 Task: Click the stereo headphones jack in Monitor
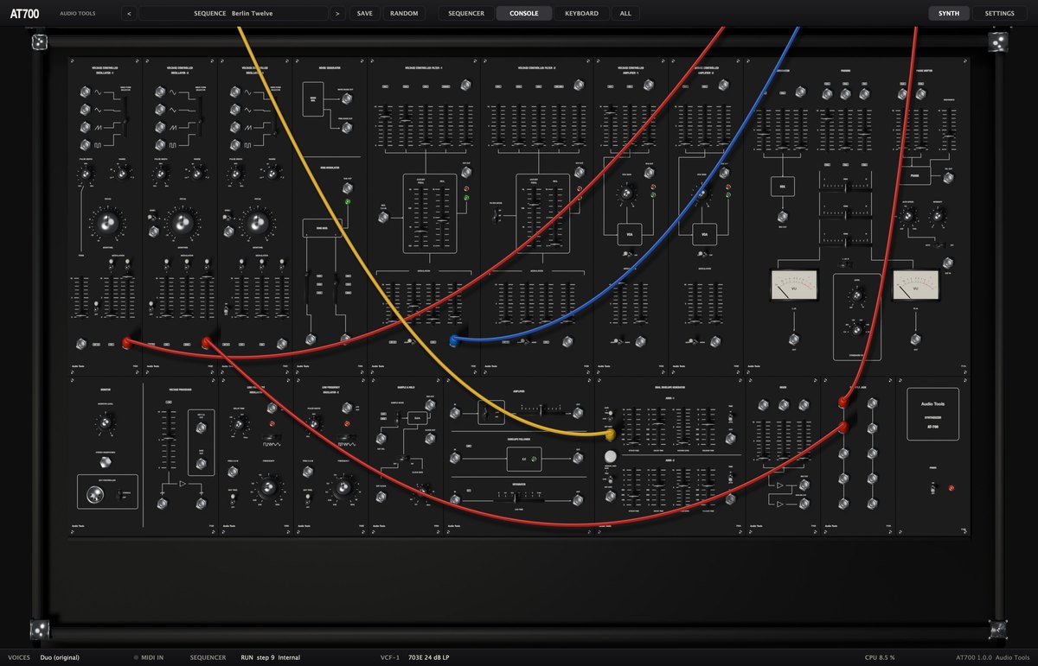[x=106, y=460]
